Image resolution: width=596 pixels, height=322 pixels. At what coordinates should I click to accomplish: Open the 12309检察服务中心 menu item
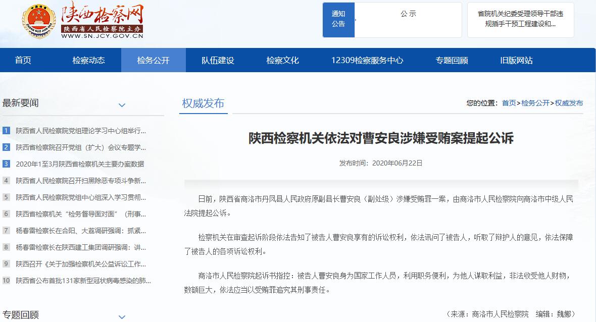367,61
